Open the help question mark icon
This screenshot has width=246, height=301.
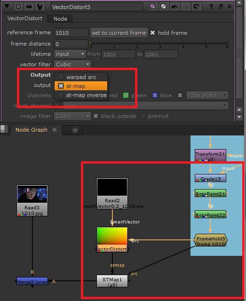coord(211,7)
